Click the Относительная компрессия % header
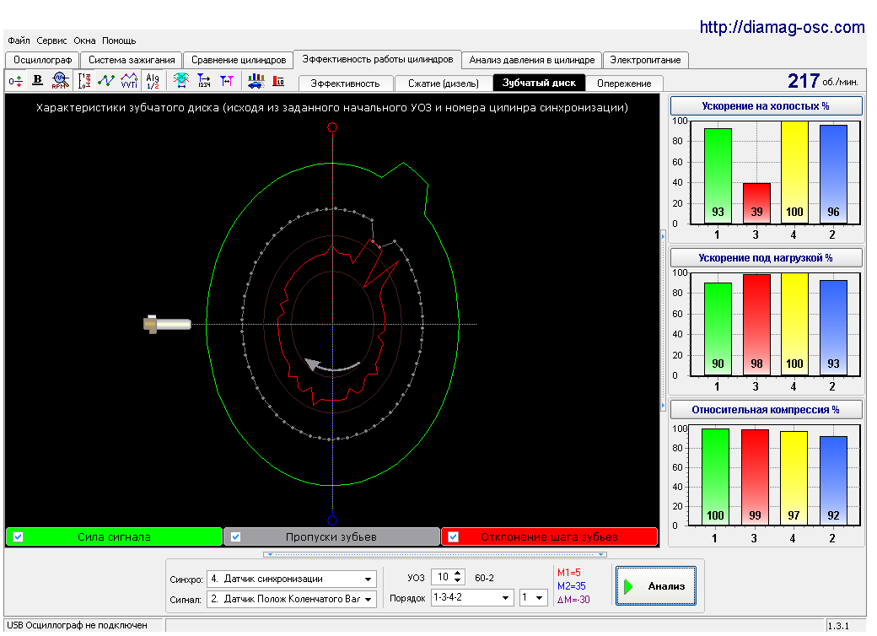This screenshot has width=877, height=636. click(x=766, y=409)
